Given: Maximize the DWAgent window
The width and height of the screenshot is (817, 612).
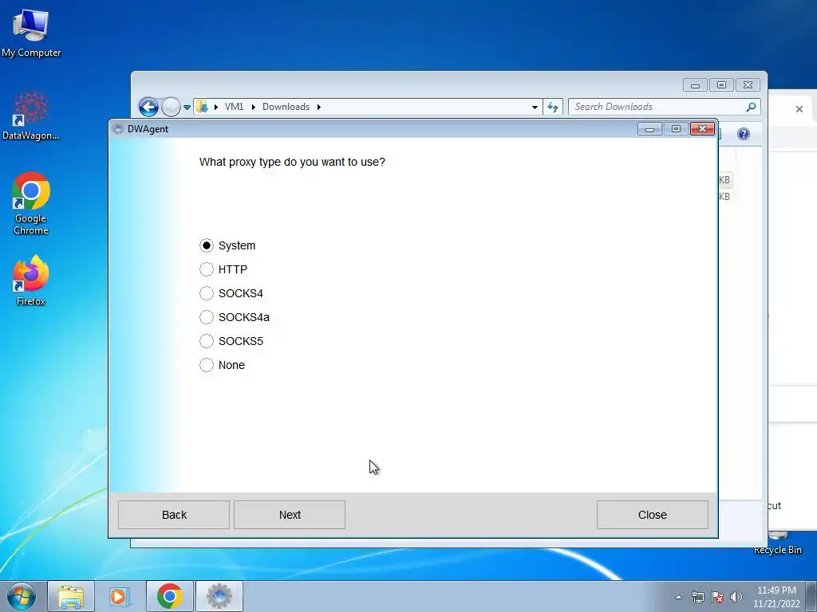Looking at the screenshot, I should [x=676, y=129].
